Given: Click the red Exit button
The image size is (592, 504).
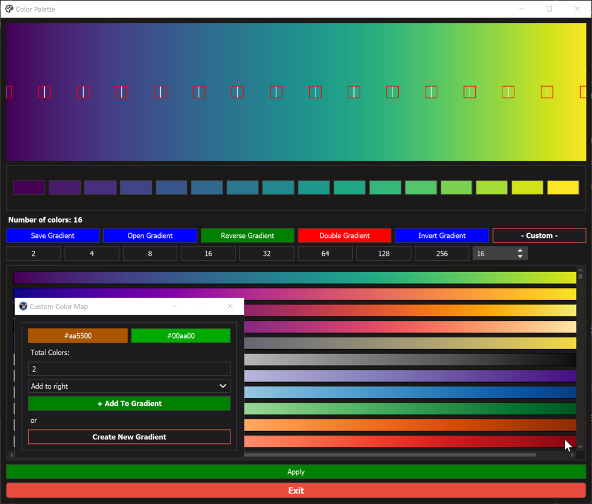Looking at the screenshot, I should click(x=296, y=490).
